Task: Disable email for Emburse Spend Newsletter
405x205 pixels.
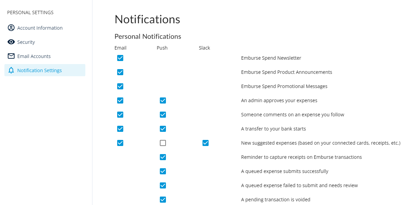Action: (120, 58)
